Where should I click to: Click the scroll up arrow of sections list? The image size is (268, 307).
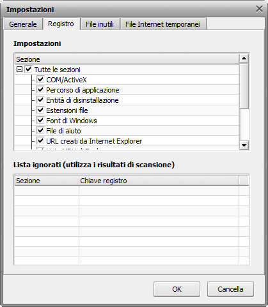(244, 59)
